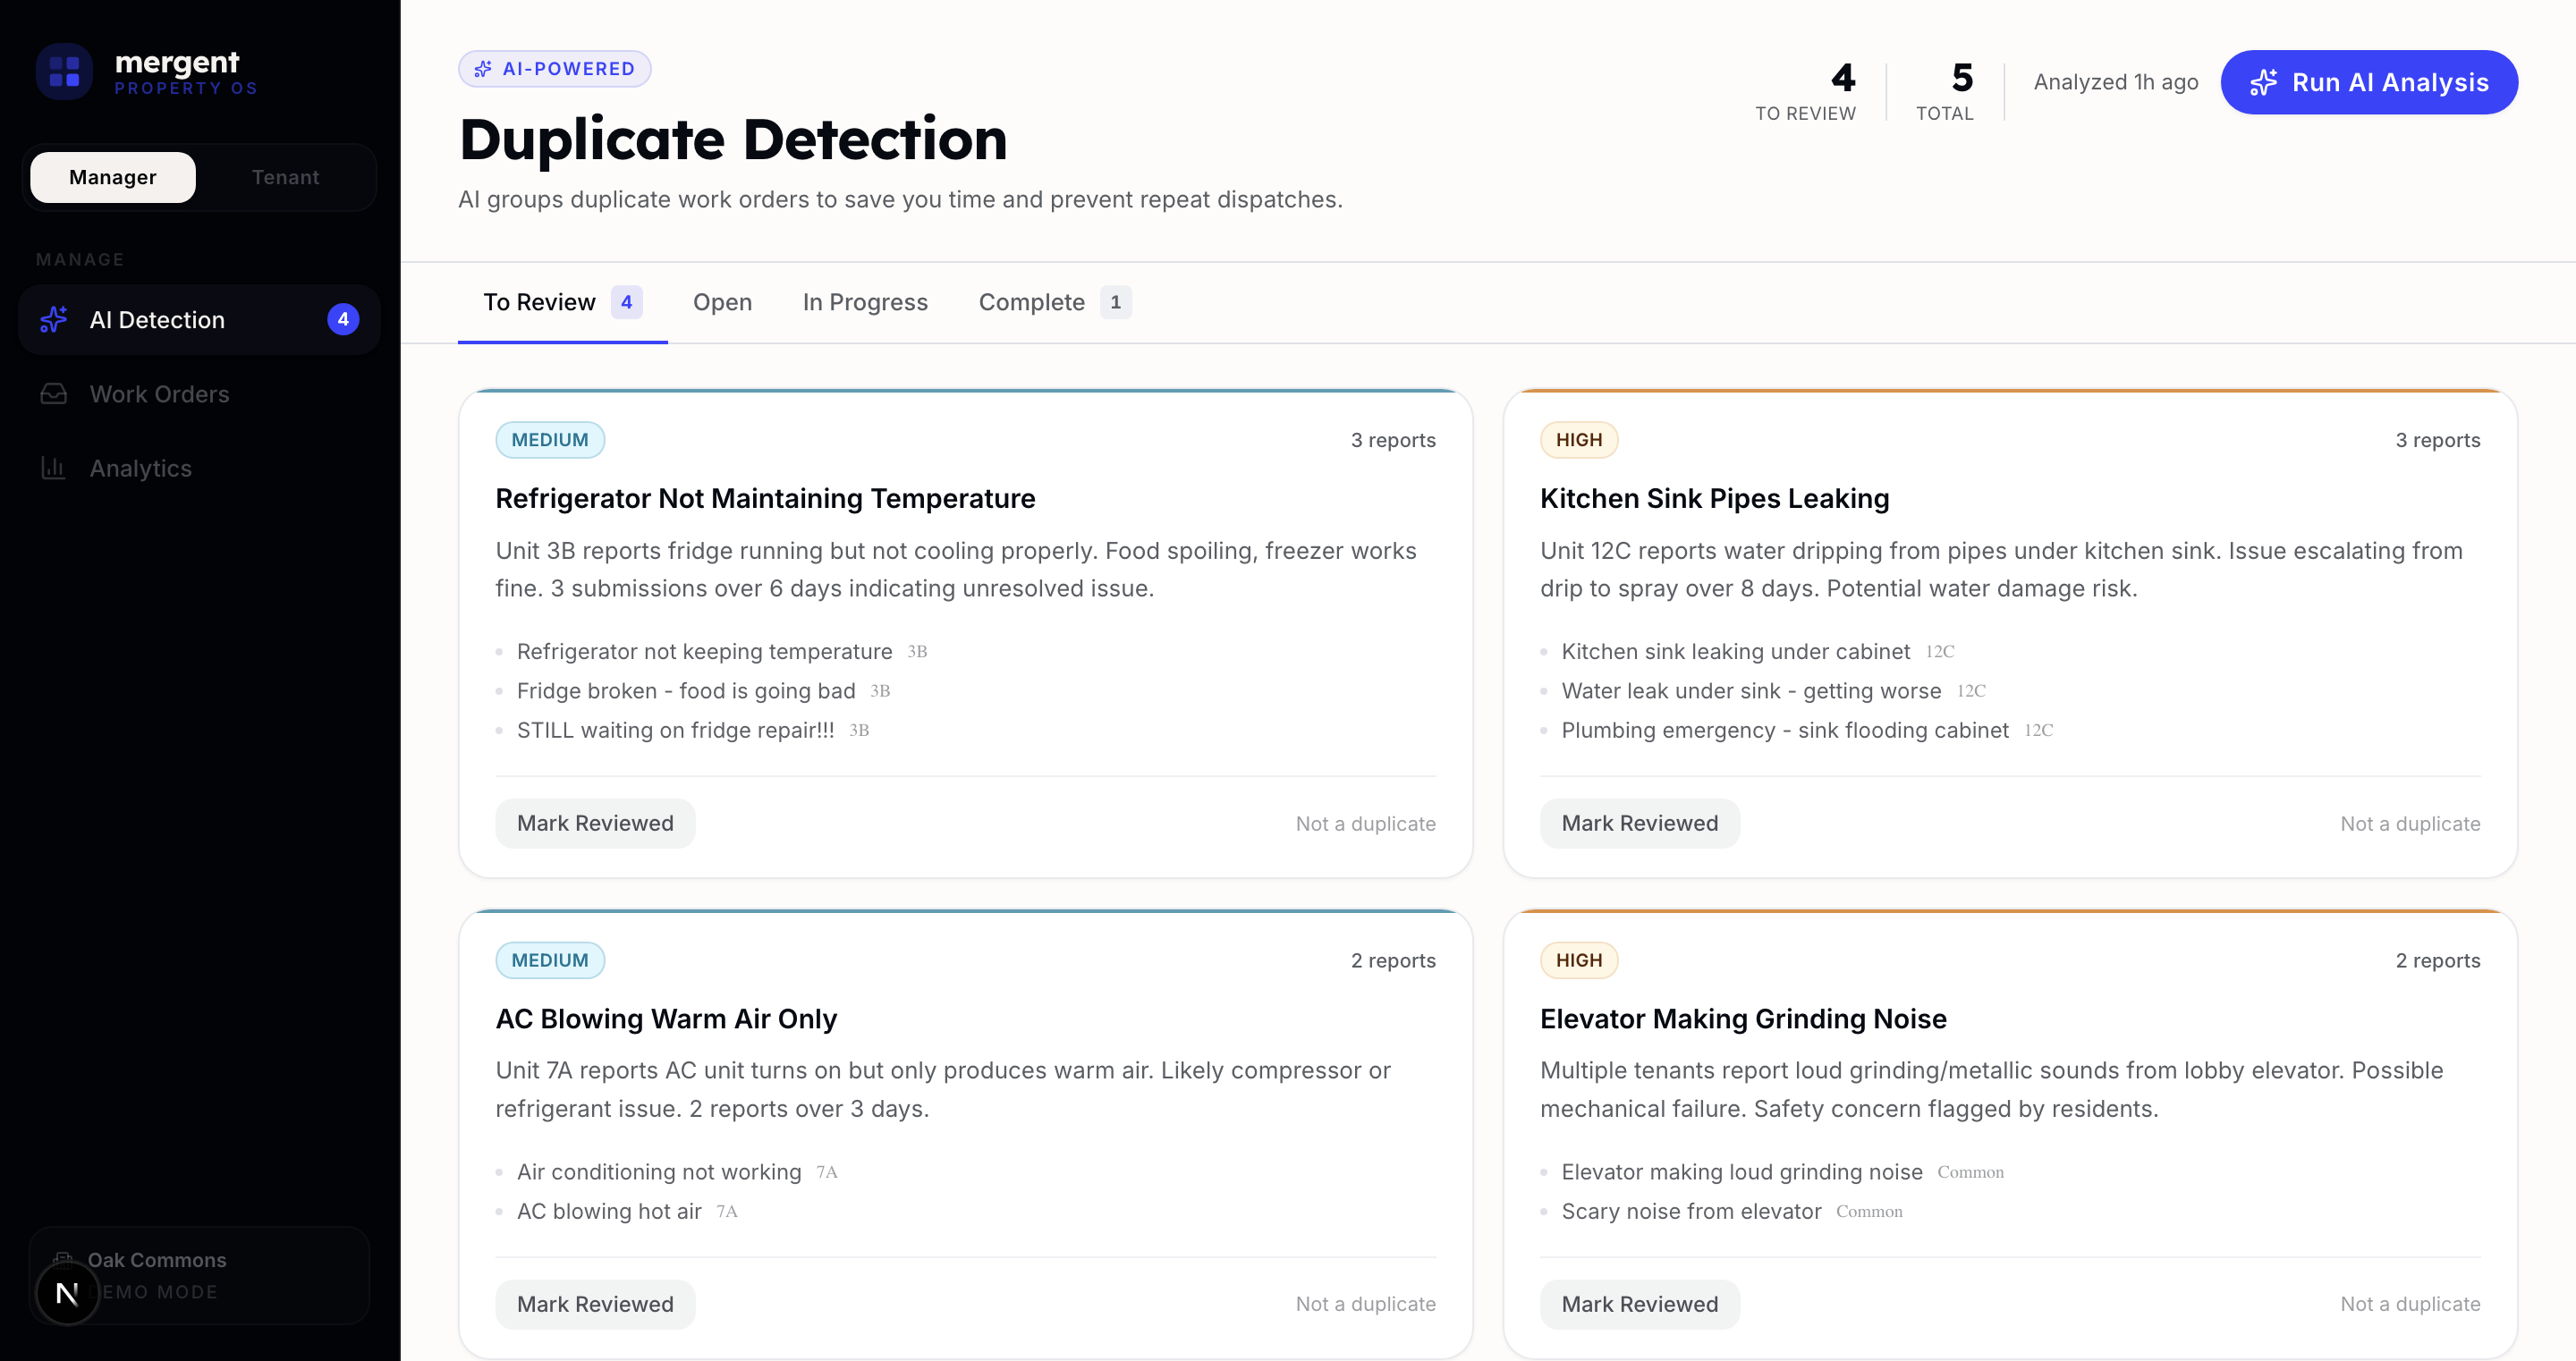Click the AI-POWERED badge
The width and height of the screenshot is (2576, 1361).
click(555, 69)
